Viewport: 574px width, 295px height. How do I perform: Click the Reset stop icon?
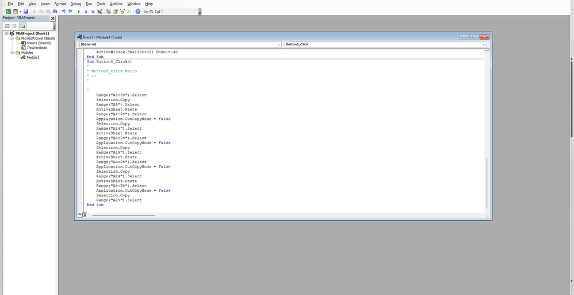coord(93,11)
